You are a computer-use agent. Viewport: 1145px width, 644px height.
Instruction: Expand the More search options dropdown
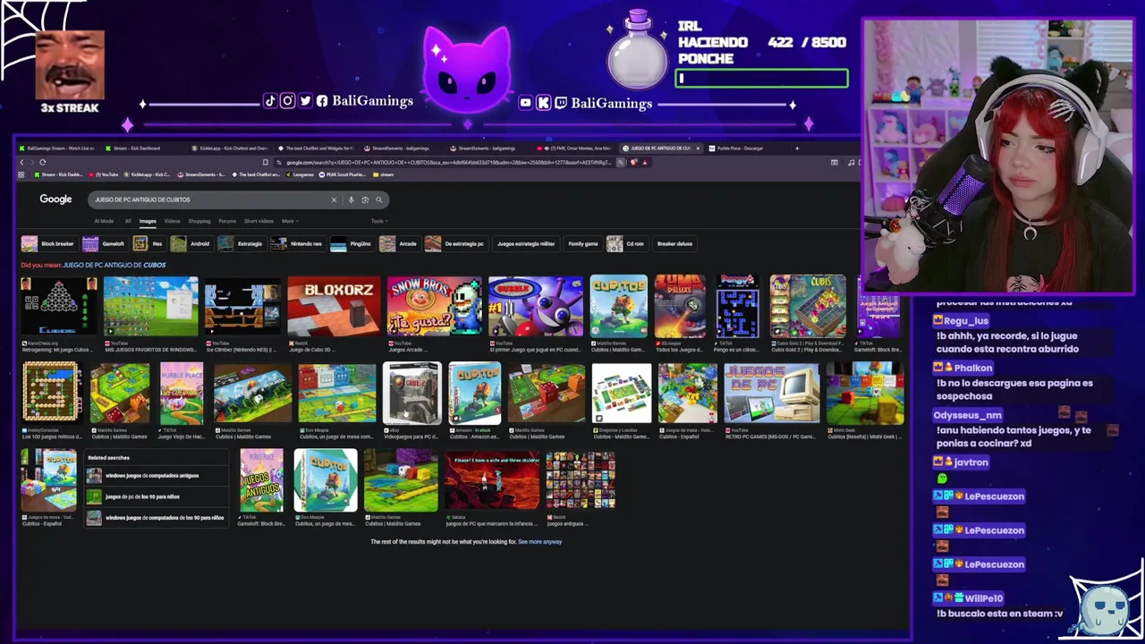(289, 221)
